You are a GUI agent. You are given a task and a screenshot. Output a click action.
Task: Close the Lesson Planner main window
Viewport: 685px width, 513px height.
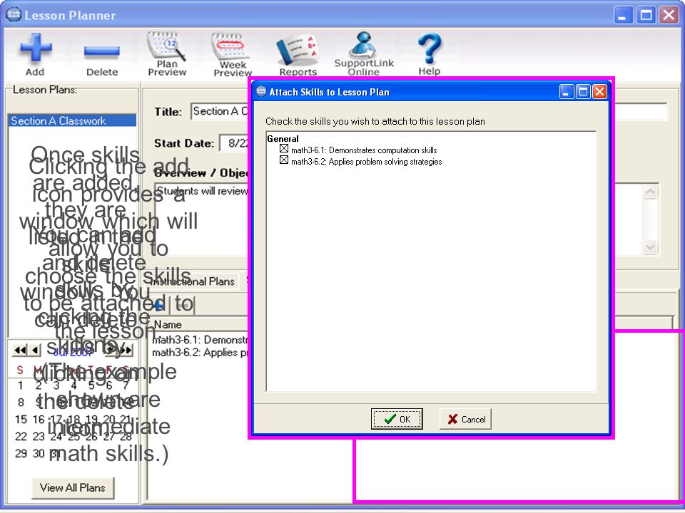coord(669,15)
